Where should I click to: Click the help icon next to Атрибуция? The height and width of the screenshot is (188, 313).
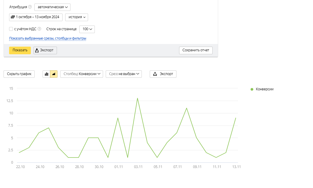coord(30,7)
